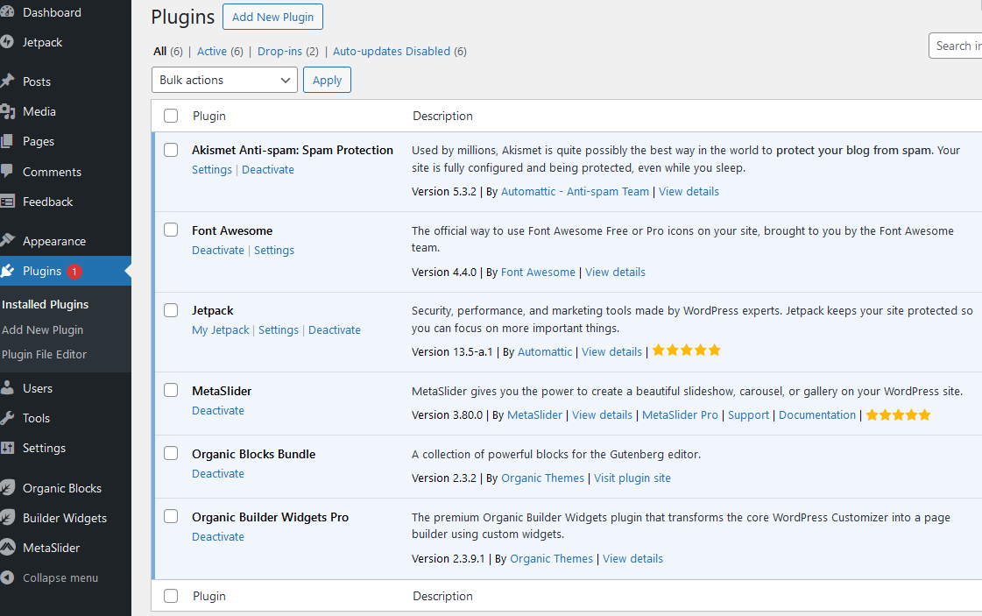Screen dimensions: 982x616
Task: Click the Users person icon
Action: tap(7, 388)
